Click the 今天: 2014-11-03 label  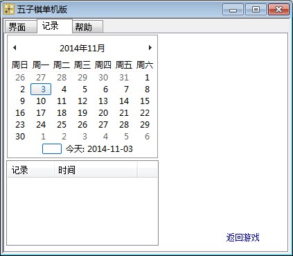click(99, 149)
